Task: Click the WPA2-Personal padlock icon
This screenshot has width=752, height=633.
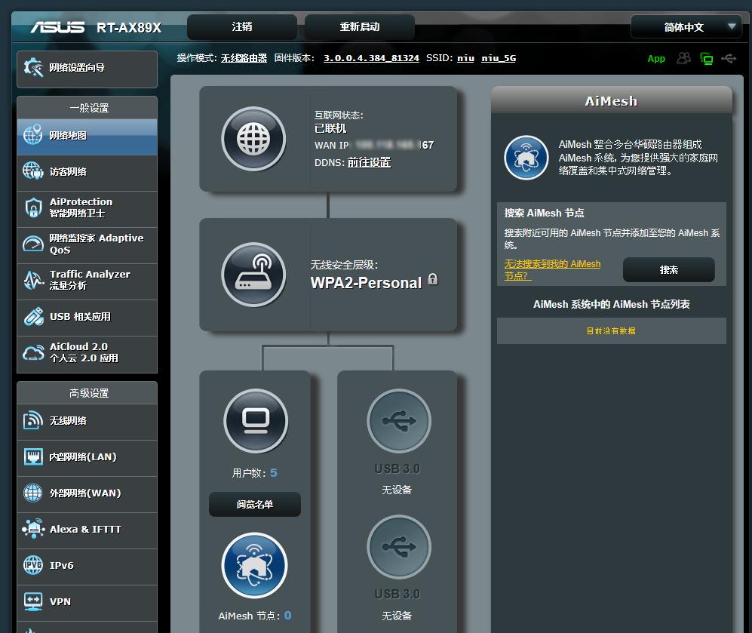Action: click(x=433, y=279)
